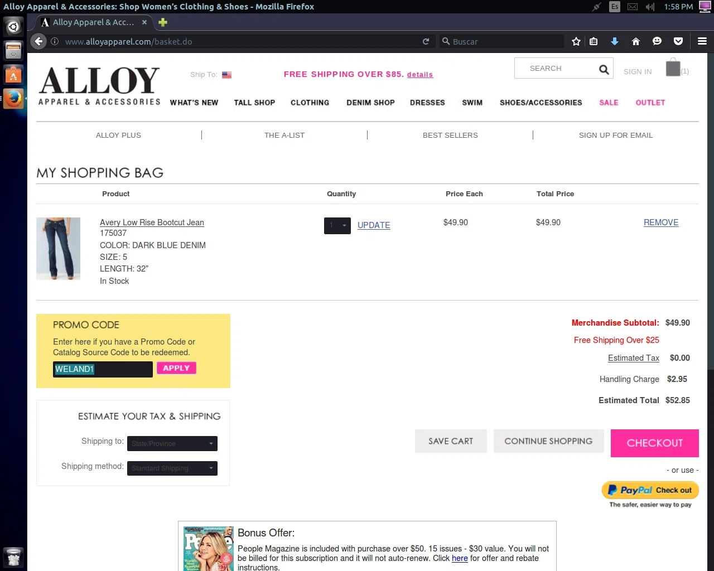Open the shopping bag icon
The image size is (714, 571).
tap(673, 67)
